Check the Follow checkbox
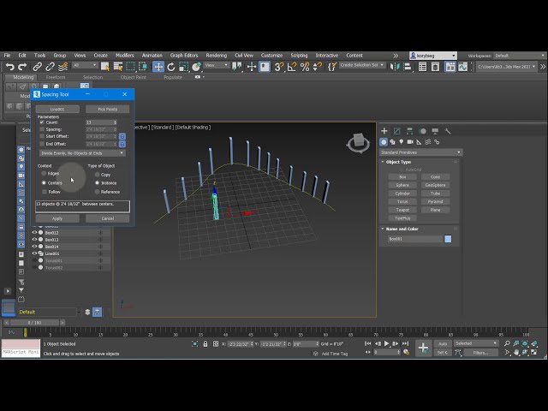This screenshot has height=411, width=548. [x=45, y=192]
